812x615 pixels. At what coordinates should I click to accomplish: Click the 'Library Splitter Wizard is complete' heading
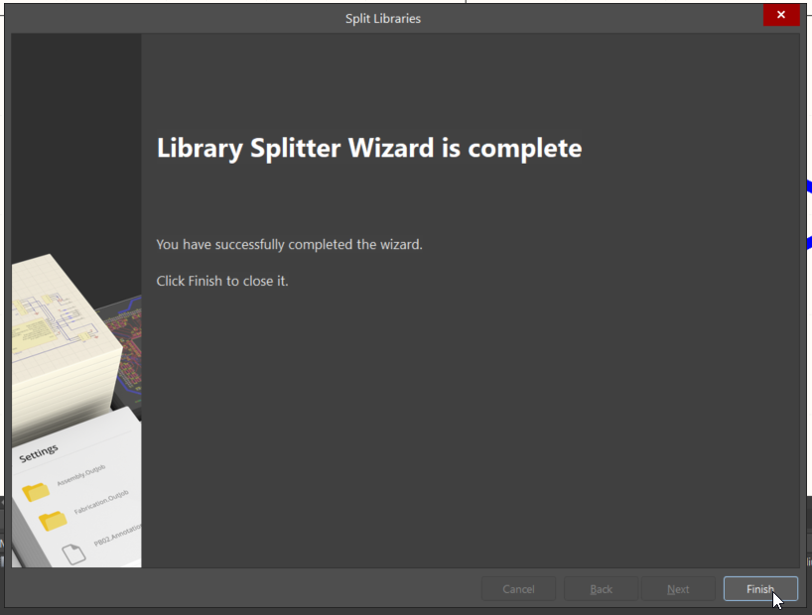[368, 148]
